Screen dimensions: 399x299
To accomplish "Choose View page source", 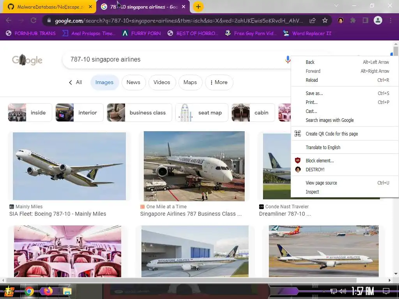I will pos(345,183).
